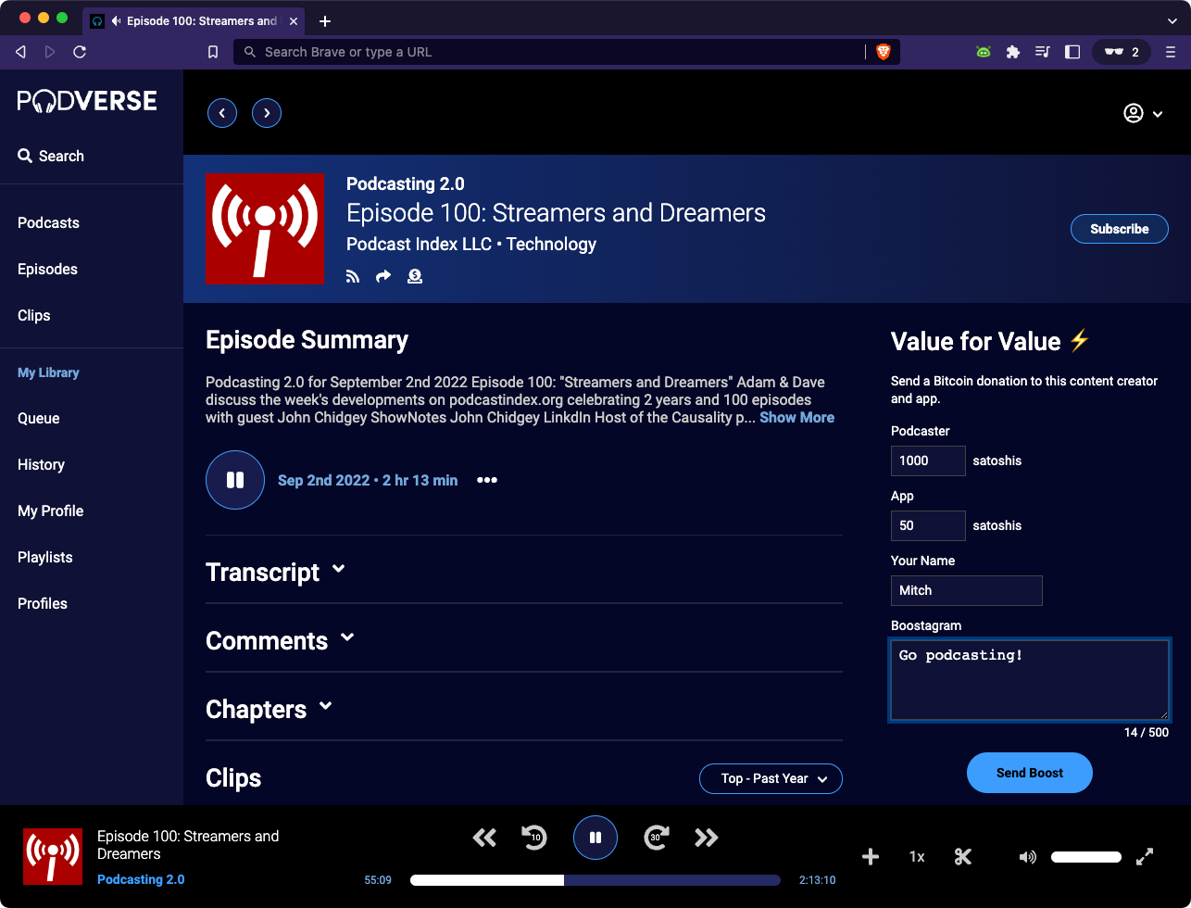Viewport: 1191px width, 908px height.
Task: Click the Your Name field
Action: point(967,590)
